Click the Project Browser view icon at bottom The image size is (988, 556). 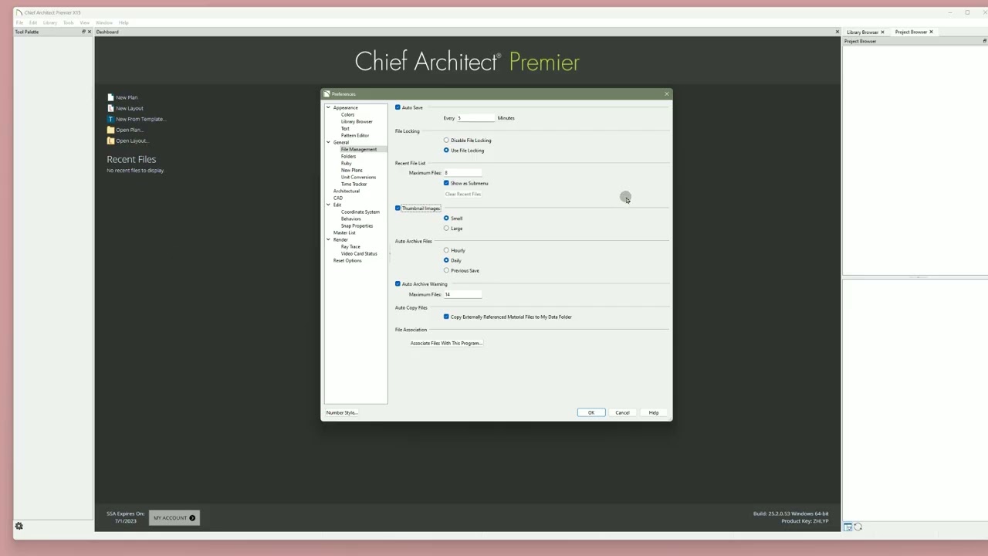coord(848,527)
